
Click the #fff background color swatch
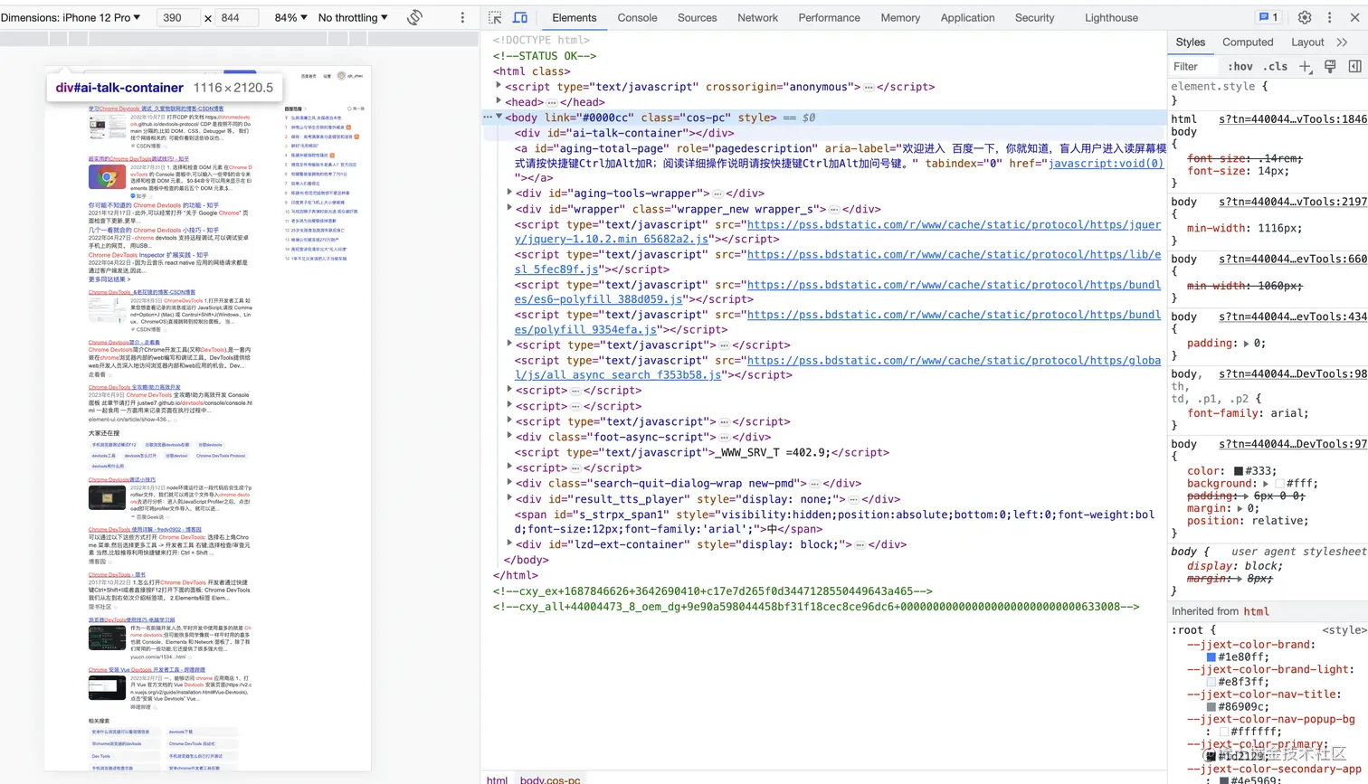[x=1279, y=484]
